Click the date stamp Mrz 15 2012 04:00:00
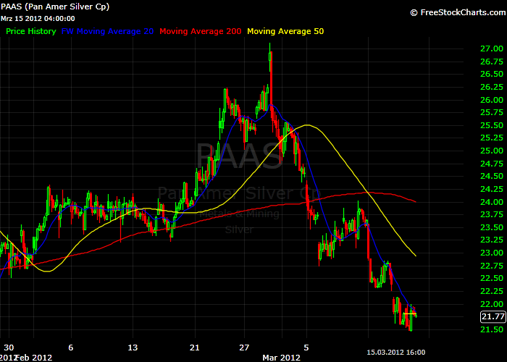 38,19
